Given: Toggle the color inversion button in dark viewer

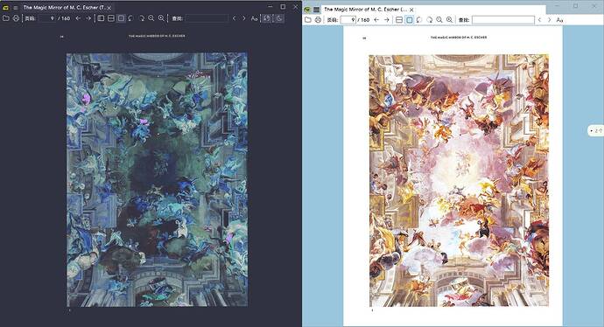Looking at the screenshot, I should pyautogui.click(x=267, y=18).
